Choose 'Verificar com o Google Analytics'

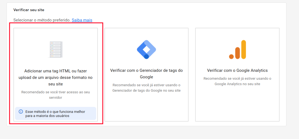coord(238,70)
